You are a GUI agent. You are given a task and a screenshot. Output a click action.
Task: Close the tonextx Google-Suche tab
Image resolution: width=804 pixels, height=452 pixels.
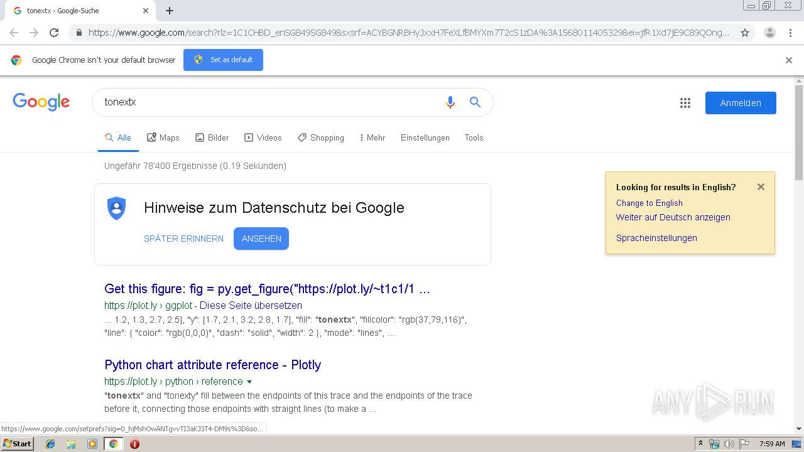click(x=146, y=11)
